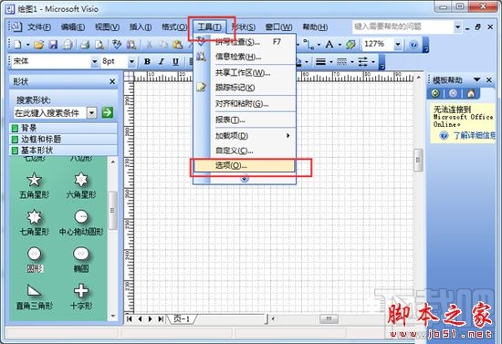
Task: Toggle Bold formatting
Action: (147, 61)
